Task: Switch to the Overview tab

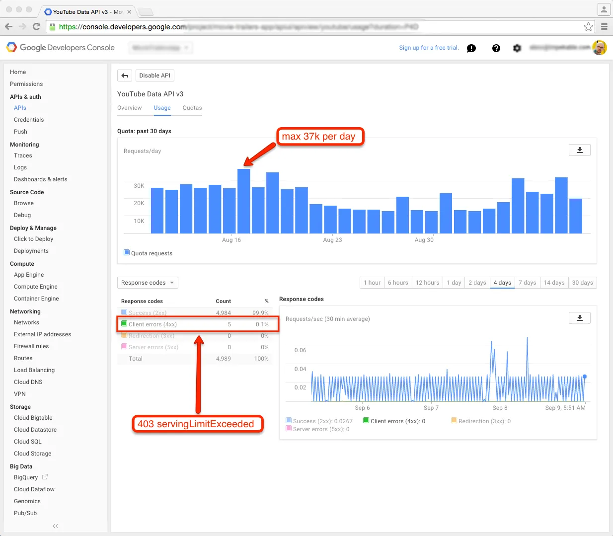Action: point(129,108)
